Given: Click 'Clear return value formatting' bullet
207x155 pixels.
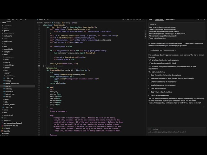Looking at the screenshot, I should pyautogui.click(x=161, y=92).
